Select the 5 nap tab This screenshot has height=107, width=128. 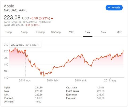[x=24, y=32]
